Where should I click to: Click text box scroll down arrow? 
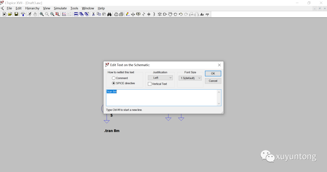point(219,103)
